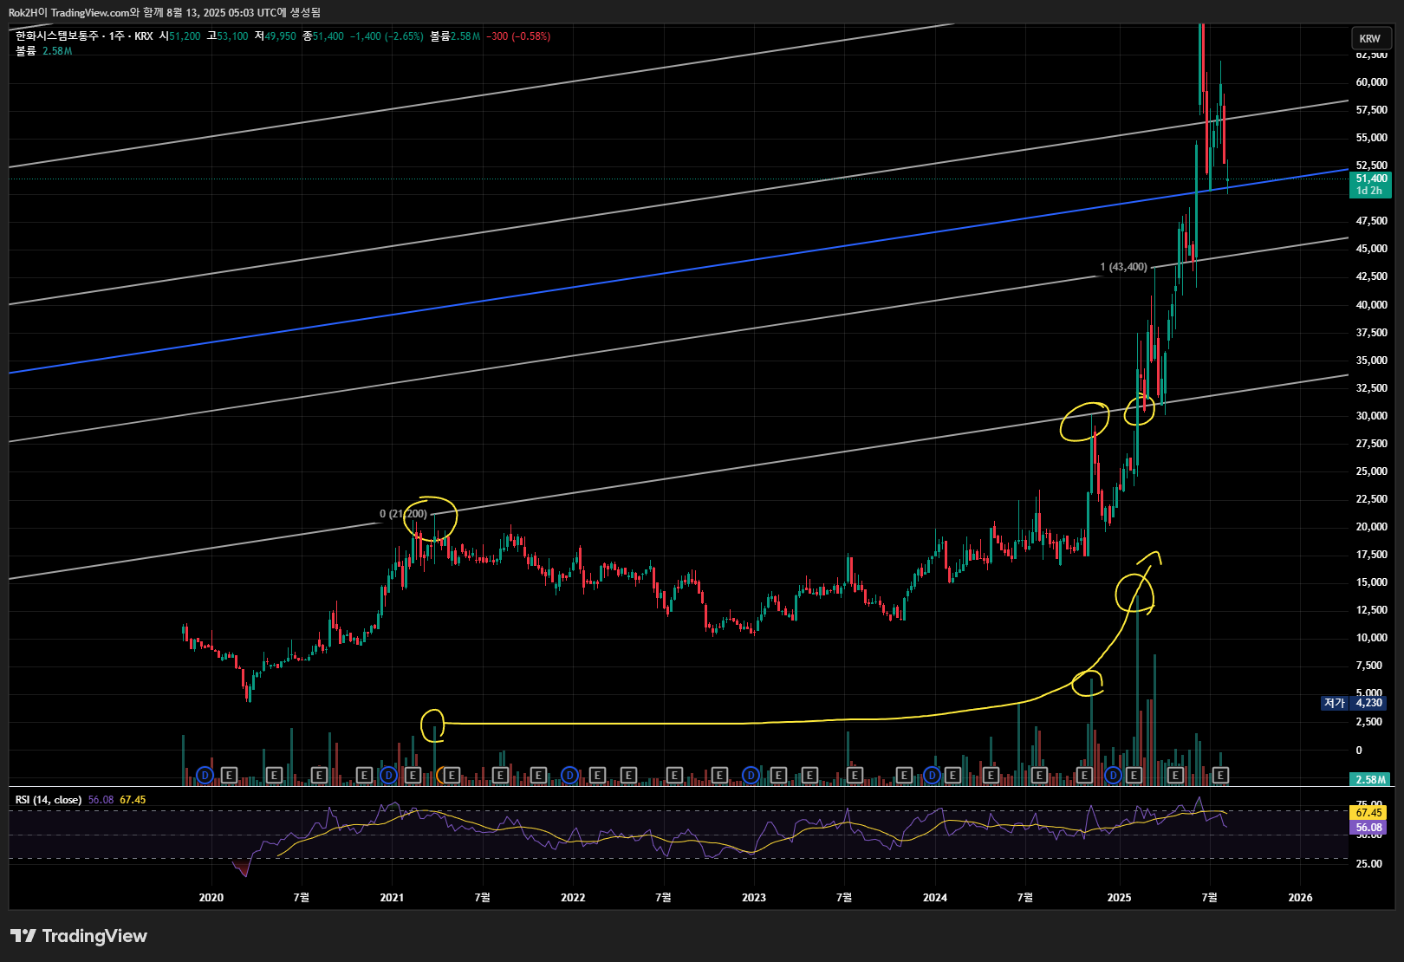Click the dividend D marker at 2021
Screen dimensions: 1404x962
point(388,775)
